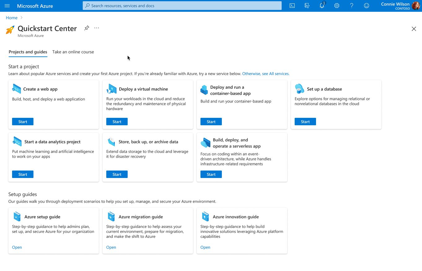This screenshot has width=422, height=271.
Task: Click the see All services link
Action: (x=265, y=73)
